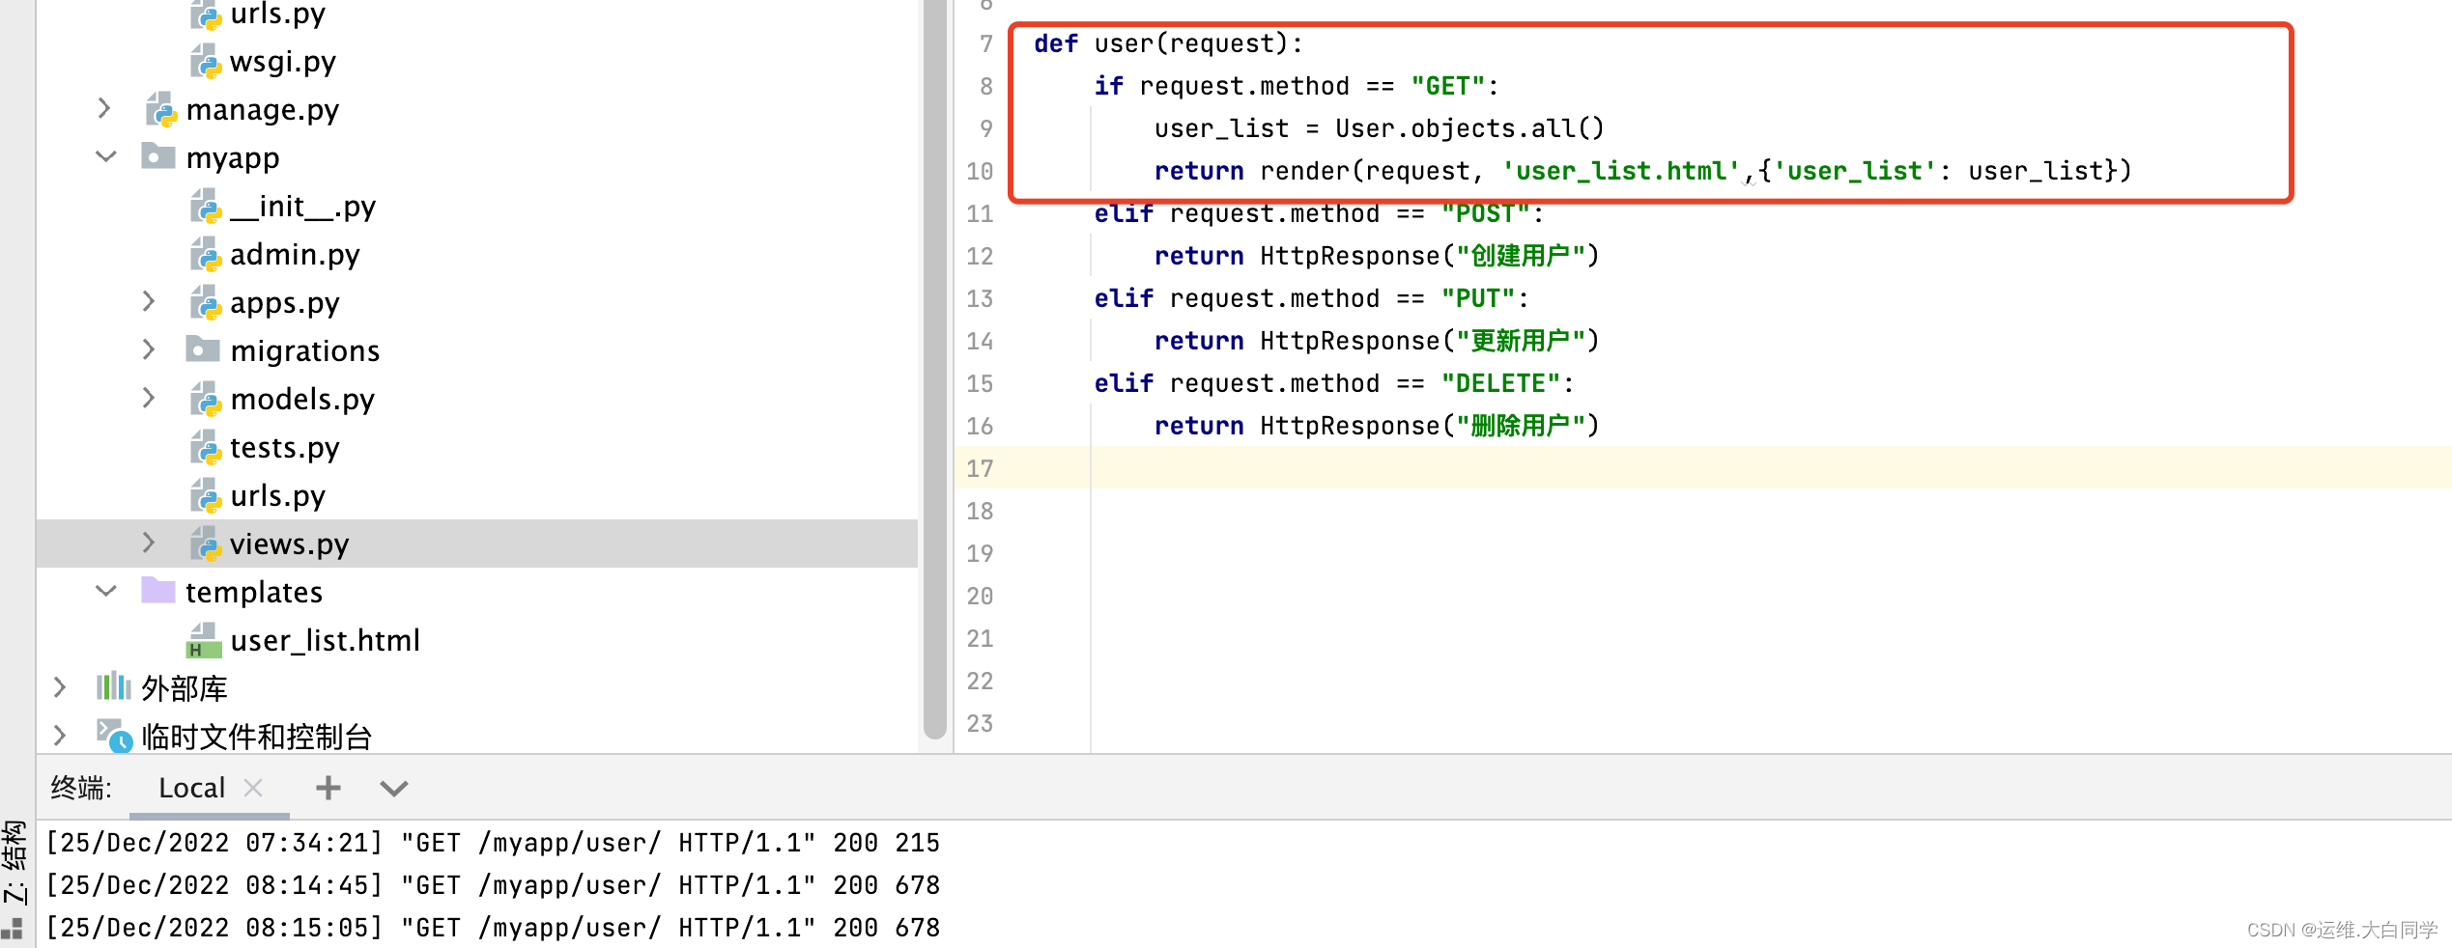
Task: Add a new terminal session with plus icon
Action: point(328,788)
